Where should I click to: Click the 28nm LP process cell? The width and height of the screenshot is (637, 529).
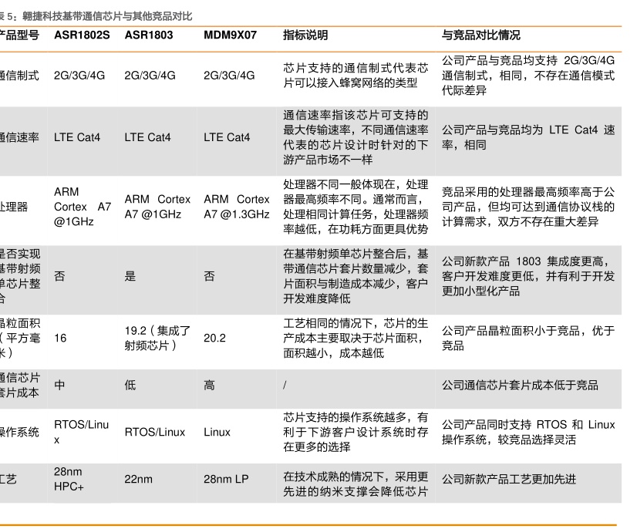pyautogui.click(x=226, y=479)
